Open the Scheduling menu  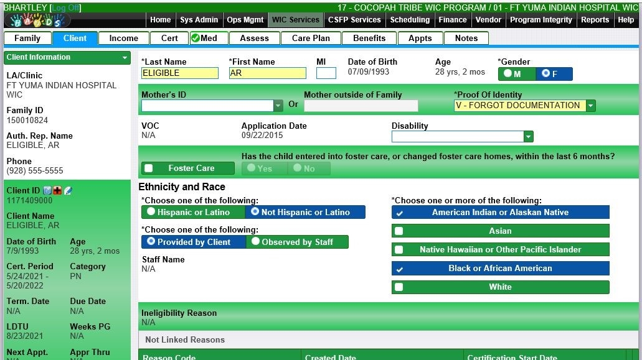409,20
